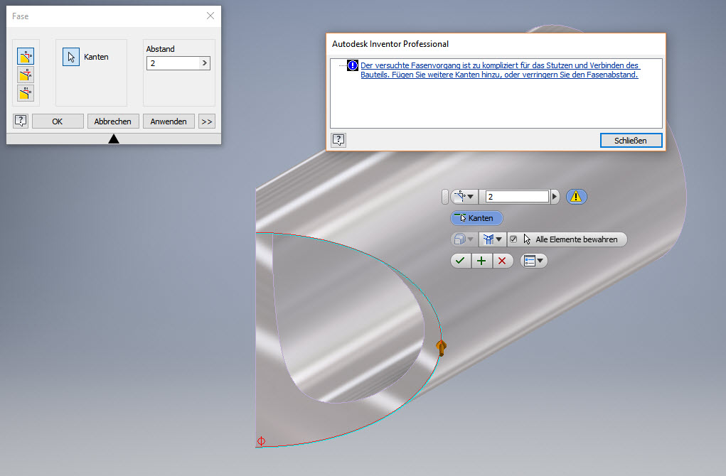Expand Fase dialog with the >> button
This screenshot has width=726, height=476.
pyautogui.click(x=207, y=121)
